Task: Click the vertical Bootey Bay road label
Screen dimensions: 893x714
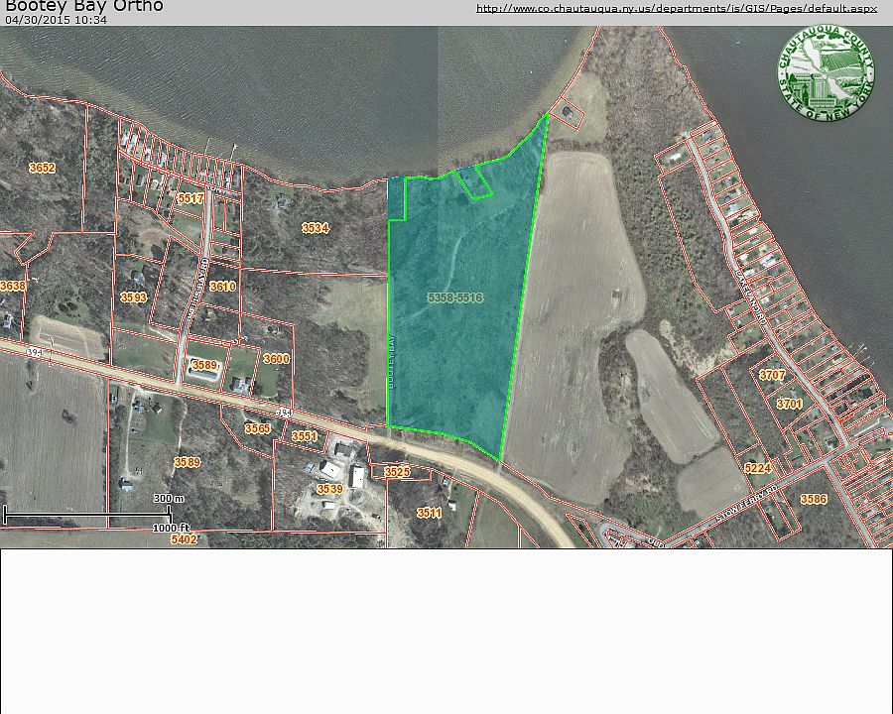Action: [x=392, y=362]
